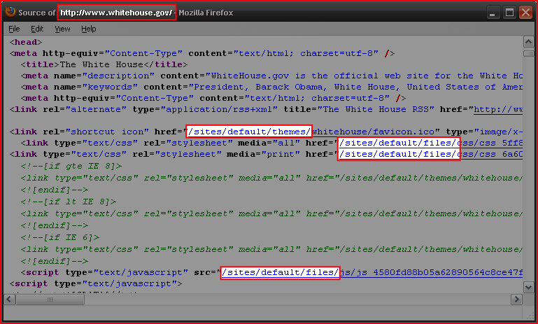This screenshot has width=538, height=324.
Task: Click the vertical scrollbar down arrow
Action: pyautogui.click(x=528, y=287)
